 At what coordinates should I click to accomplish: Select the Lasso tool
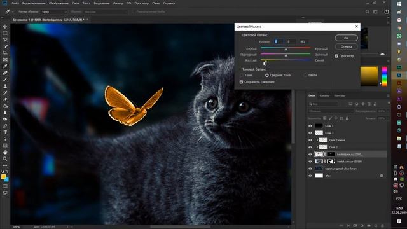click(5, 39)
